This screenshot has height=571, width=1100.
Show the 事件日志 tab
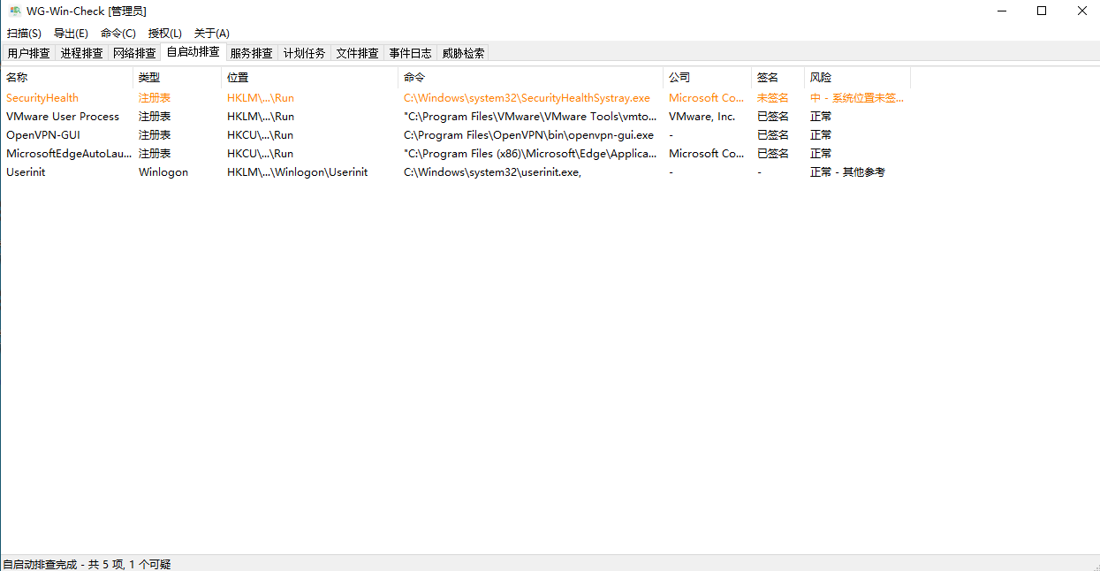(x=411, y=53)
